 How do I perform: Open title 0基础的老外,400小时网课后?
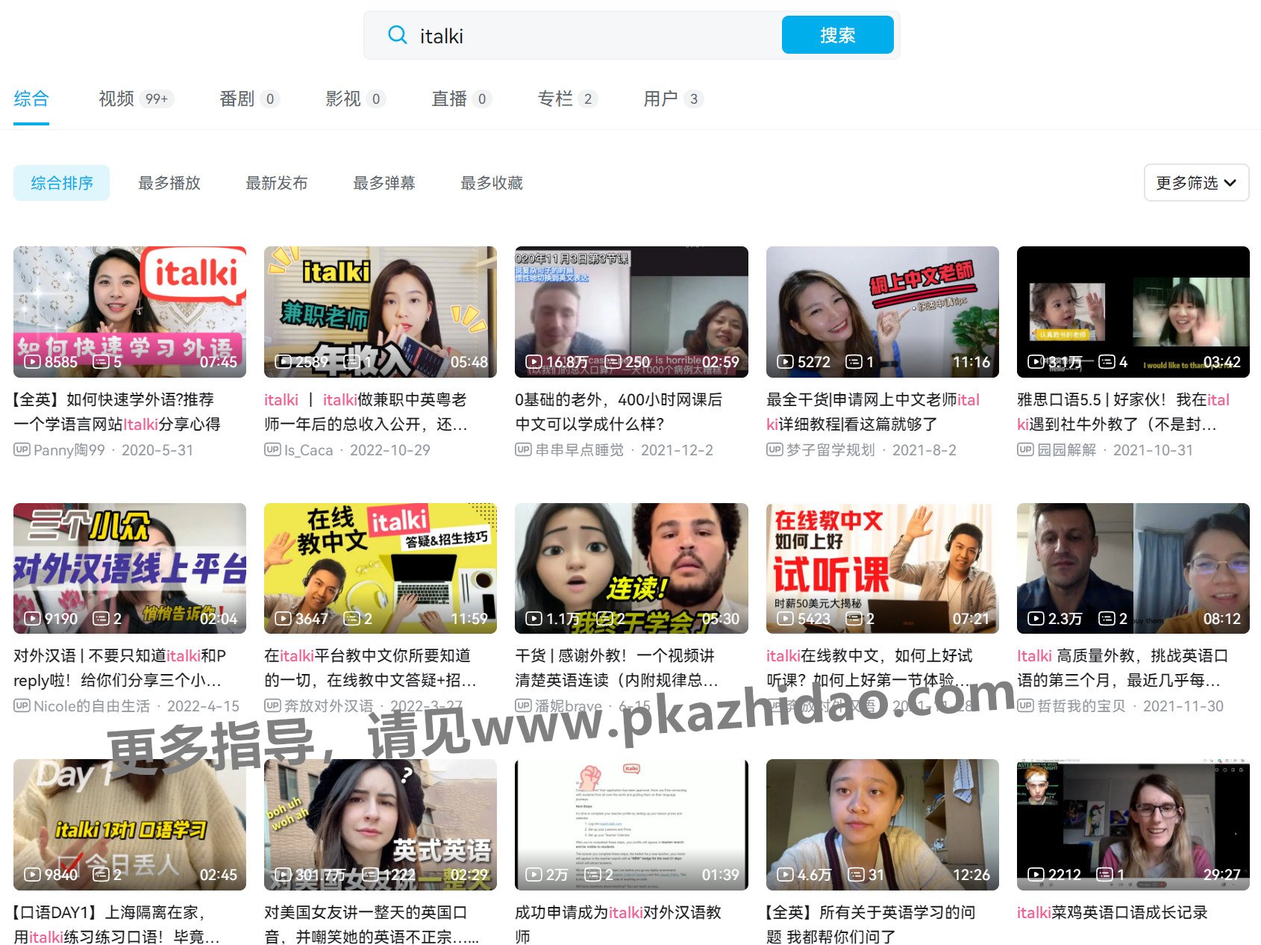(619, 411)
